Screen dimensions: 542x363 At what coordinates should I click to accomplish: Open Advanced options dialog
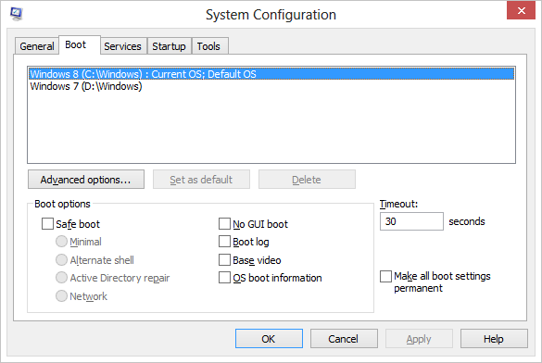point(86,180)
